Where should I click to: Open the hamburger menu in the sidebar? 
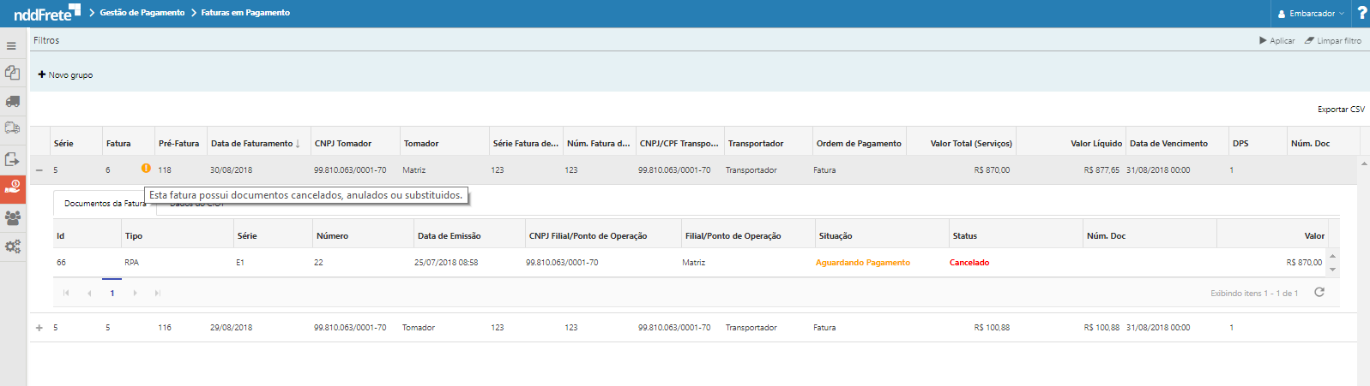[11, 46]
